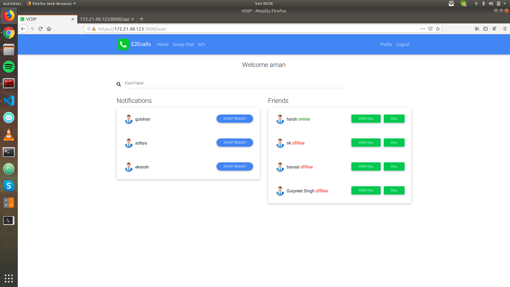Viewport: 510px width, 287px height.
Task: Click the Find Friend search field
Action: [x=235, y=83]
